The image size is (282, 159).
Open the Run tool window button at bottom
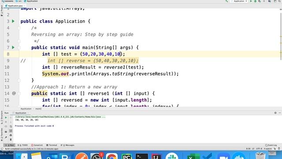coord(10,145)
